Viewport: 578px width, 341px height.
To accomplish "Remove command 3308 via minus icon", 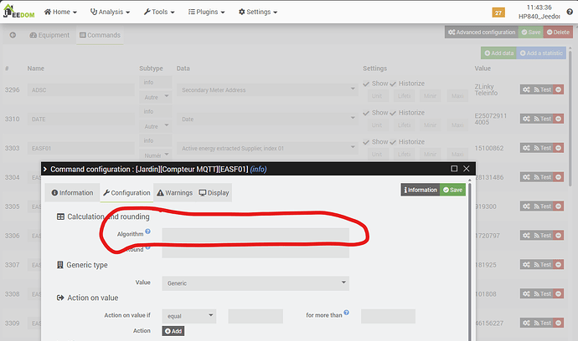I will pos(559,293).
